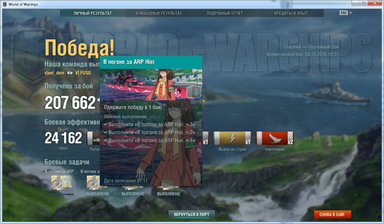This screenshot has width=384, height=224.
Task: Click 'Осколки — Случайный бой' map label
Action: click(x=311, y=47)
